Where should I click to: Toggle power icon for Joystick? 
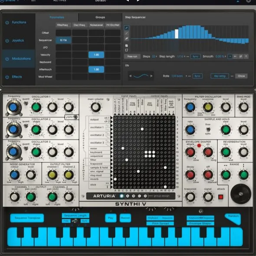[x=7, y=40]
